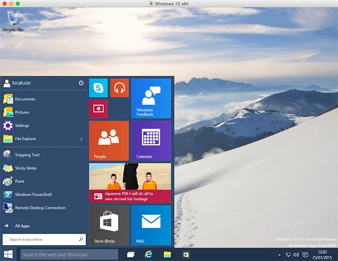Screen dimensions: 338x261
Task: Open the Windows Feedback tile
Action: click(151, 98)
